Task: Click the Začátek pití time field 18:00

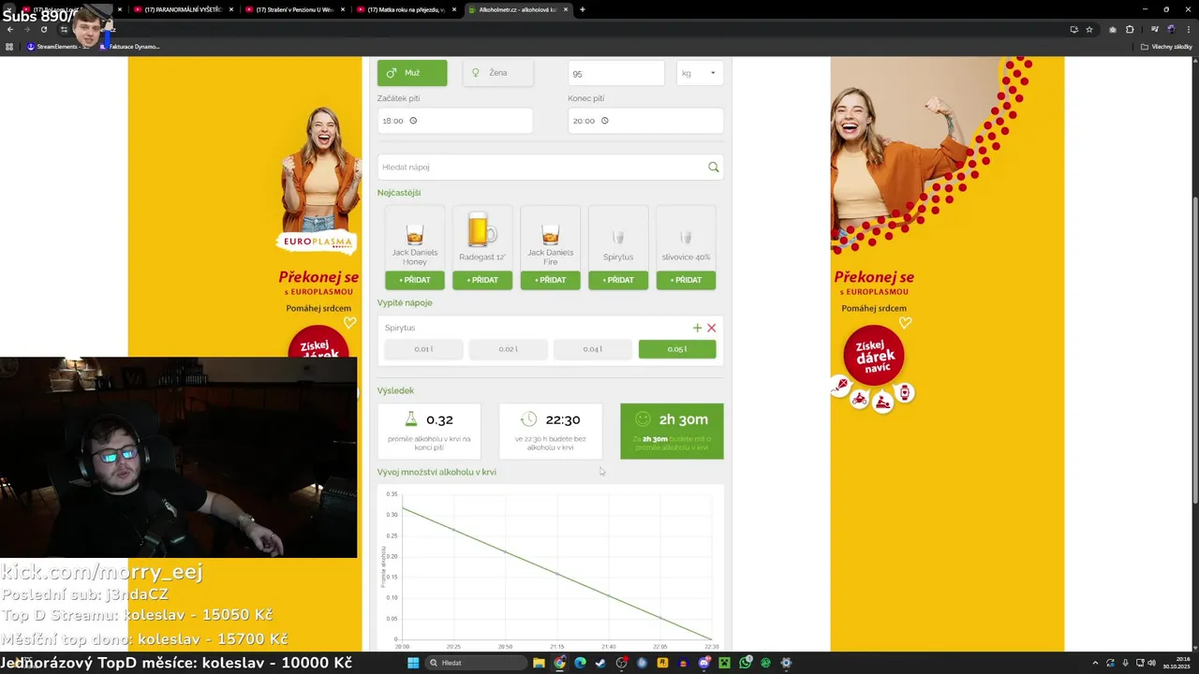Action: click(x=455, y=121)
